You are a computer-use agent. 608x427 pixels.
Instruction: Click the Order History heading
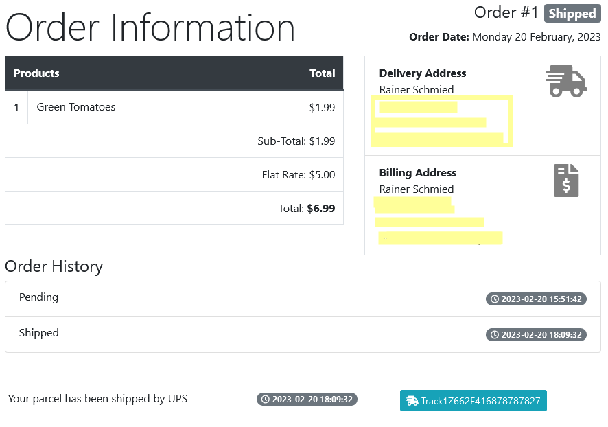(x=54, y=266)
